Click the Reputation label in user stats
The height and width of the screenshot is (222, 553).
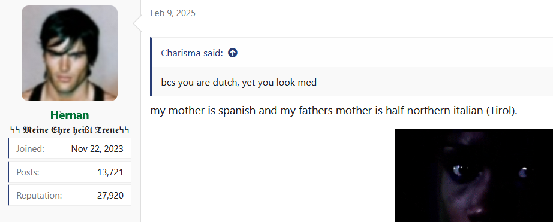click(x=39, y=196)
